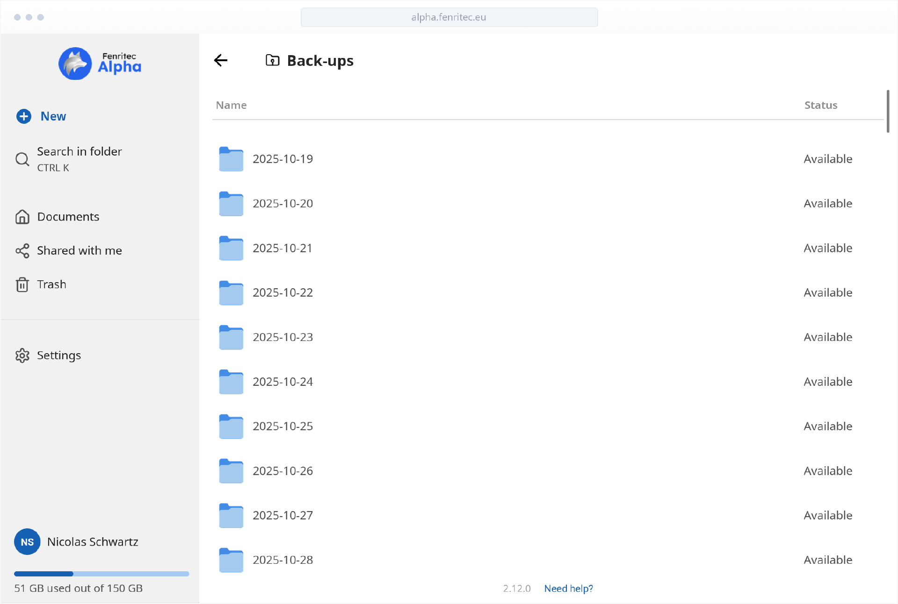The image size is (898, 604).
Task: Open the 2025-10-28 folder
Action: [x=282, y=560]
